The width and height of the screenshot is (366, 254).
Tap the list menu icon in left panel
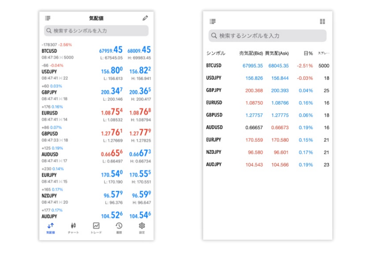click(48, 18)
